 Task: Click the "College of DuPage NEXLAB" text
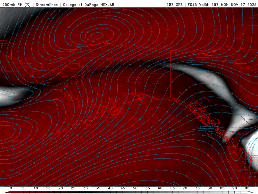click(x=88, y=5)
